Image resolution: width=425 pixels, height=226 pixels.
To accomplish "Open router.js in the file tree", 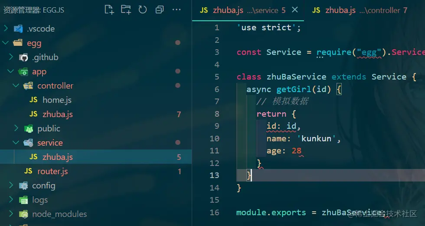I will tap(52, 171).
